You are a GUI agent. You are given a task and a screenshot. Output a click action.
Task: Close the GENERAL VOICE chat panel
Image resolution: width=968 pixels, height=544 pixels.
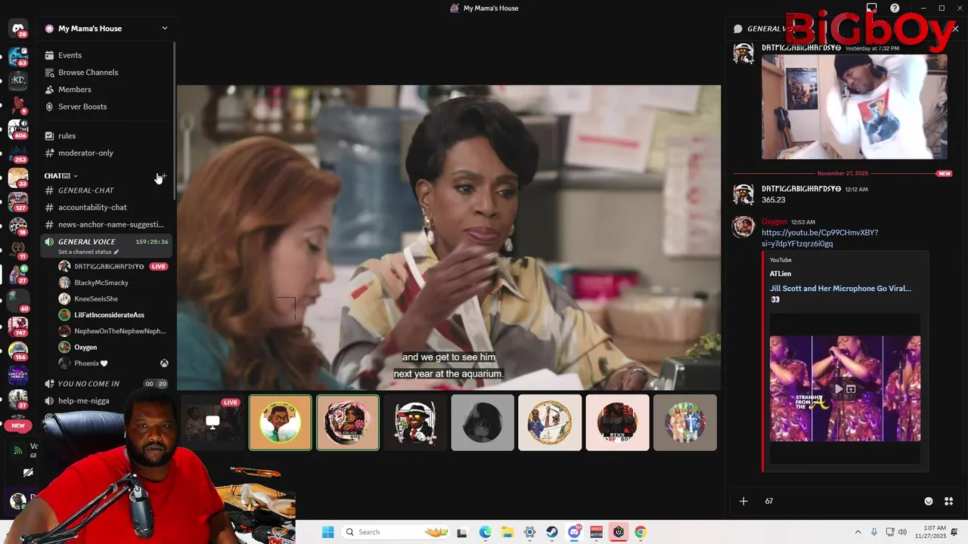coord(955,29)
